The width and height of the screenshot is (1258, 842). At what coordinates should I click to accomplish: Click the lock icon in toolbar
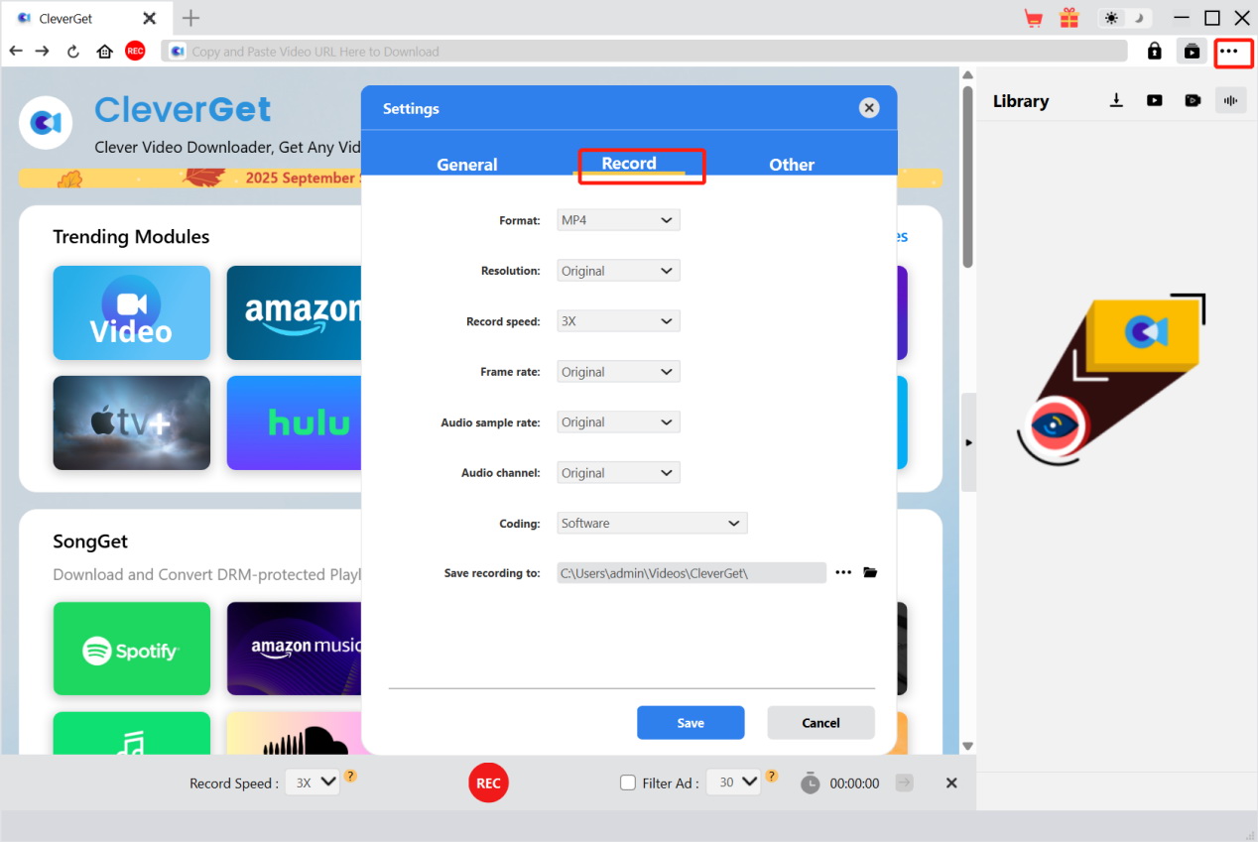click(1155, 51)
